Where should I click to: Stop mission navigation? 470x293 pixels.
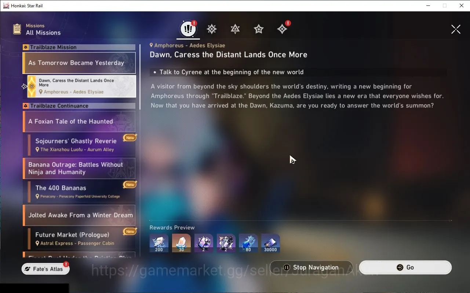click(x=311, y=267)
